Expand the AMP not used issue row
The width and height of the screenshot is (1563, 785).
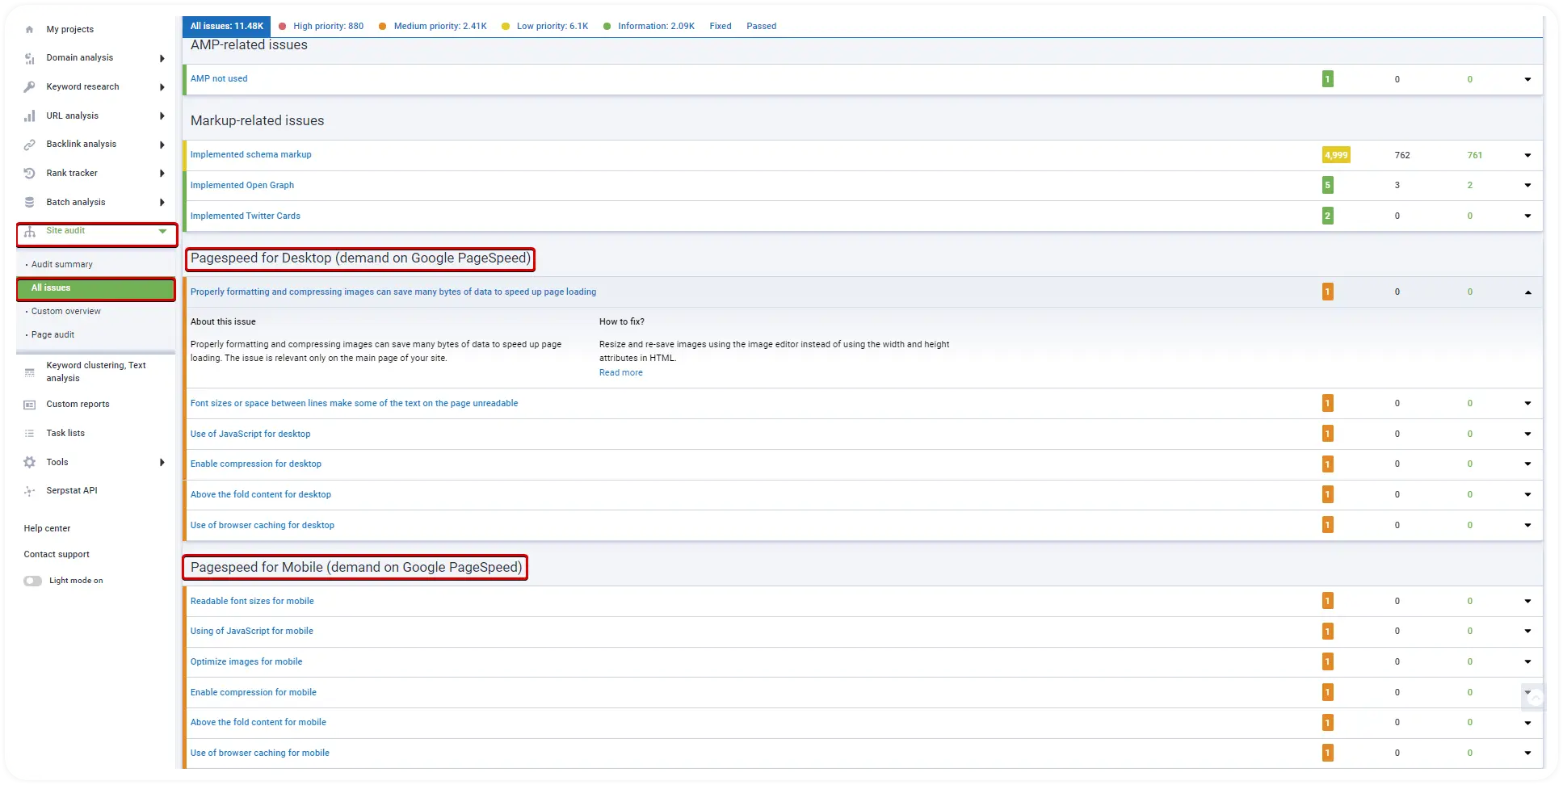coord(1527,79)
